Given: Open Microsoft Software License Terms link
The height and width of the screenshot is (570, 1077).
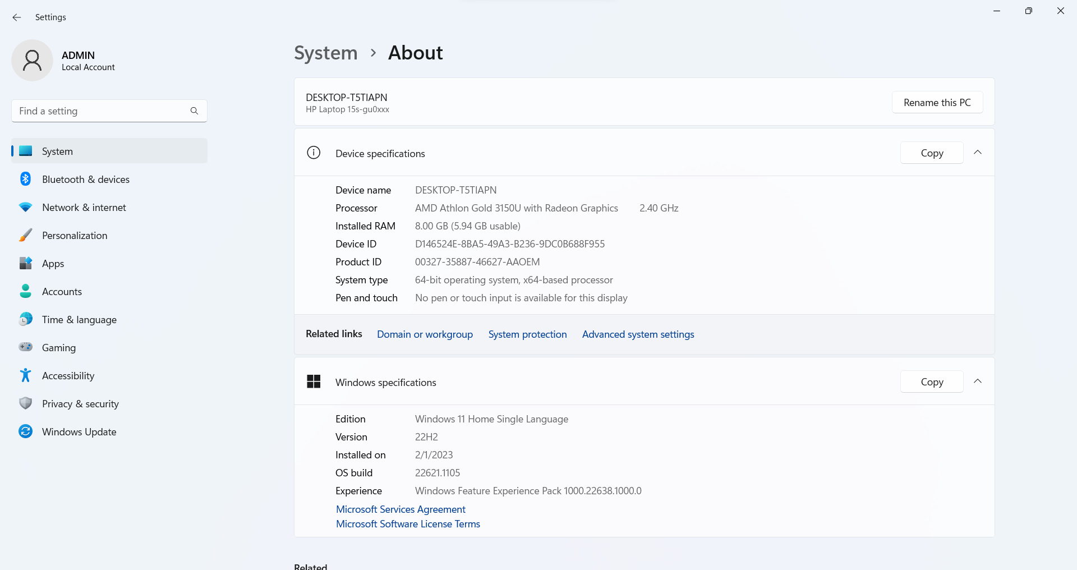Looking at the screenshot, I should [x=408, y=524].
